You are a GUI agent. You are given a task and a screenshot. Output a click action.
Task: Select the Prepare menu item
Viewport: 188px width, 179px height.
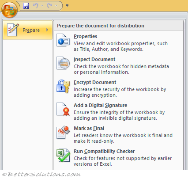pos(28,30)
